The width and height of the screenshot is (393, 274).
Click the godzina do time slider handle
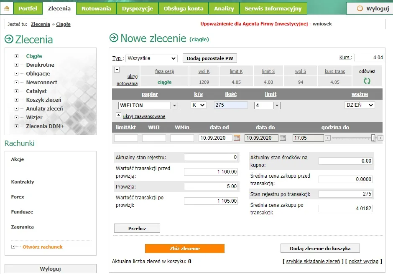(373, 138)
